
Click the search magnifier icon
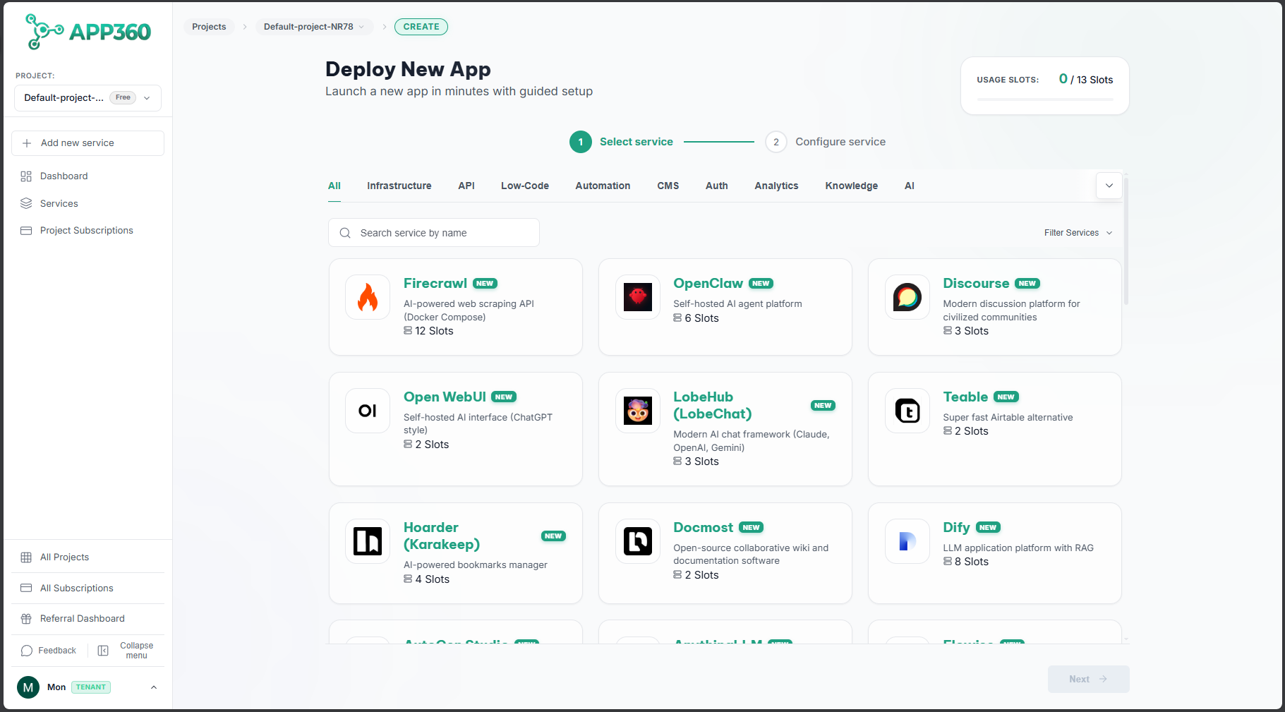pyautogui.click(x=345, y=233)
